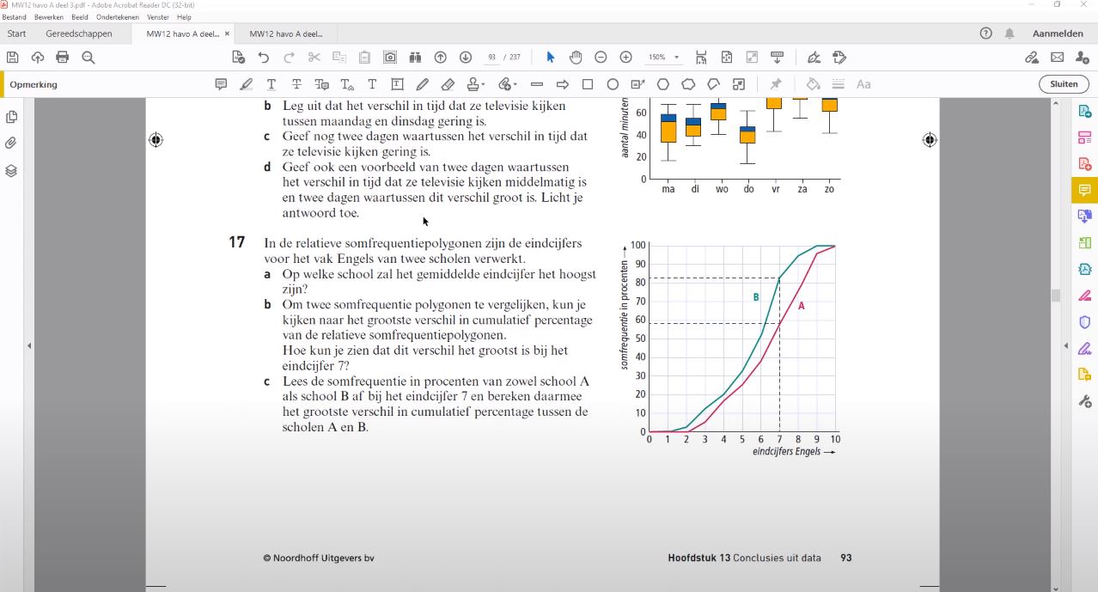The image size is (1098, 592).
Task: Select the line drawing tool
Action: click(537, 84)
